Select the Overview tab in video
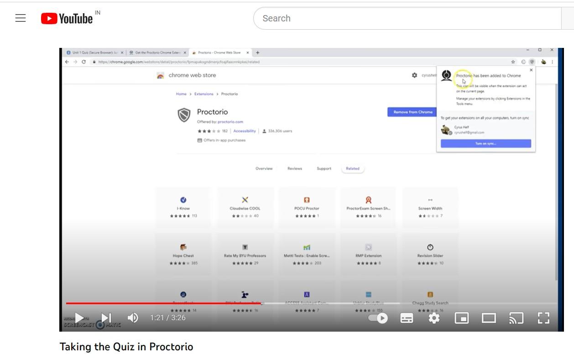This screenshot has width=574, height=359. coord(264,169)
